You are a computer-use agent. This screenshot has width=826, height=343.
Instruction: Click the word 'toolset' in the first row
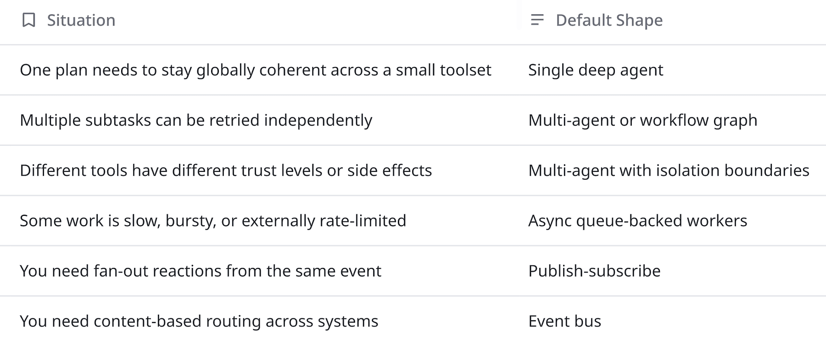point(466,70)
